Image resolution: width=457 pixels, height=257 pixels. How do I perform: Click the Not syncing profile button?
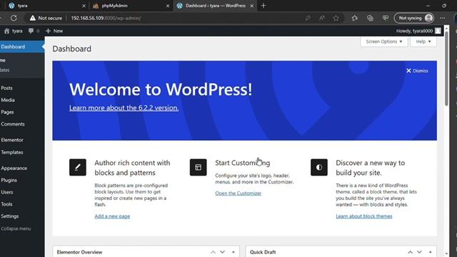[x=414, y=18]
